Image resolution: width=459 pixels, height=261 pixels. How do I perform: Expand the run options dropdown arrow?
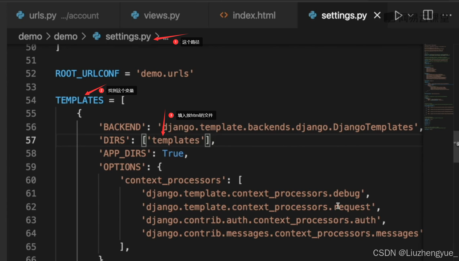click(x=411, y=15)
